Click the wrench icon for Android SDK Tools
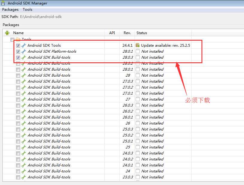The image size is (244, 185). 24,46
